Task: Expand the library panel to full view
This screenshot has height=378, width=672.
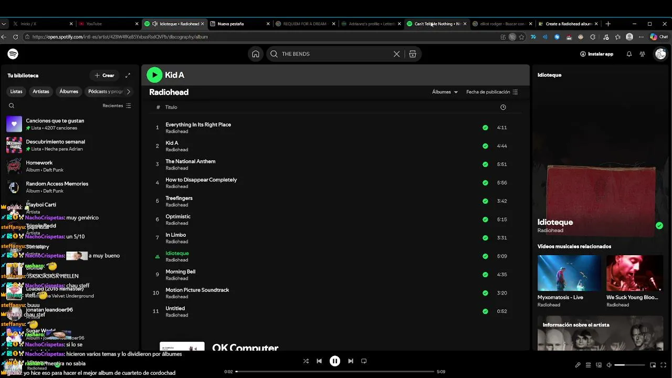Action: [128, 76]
